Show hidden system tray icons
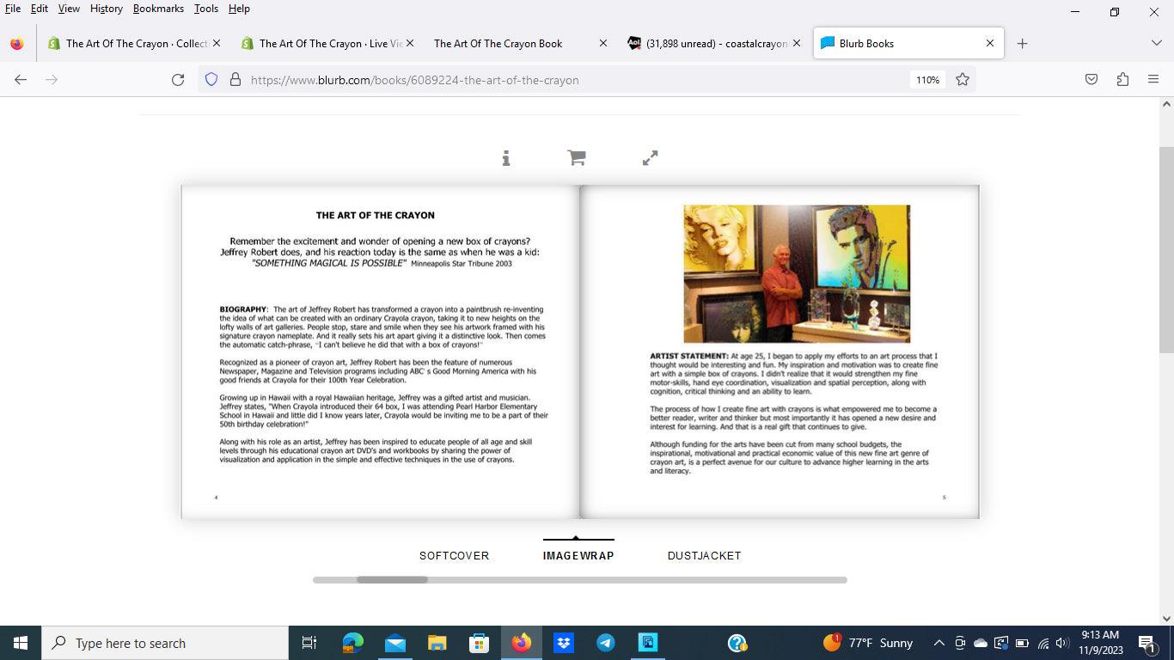This screenshot has height=660, width=1174. pos(939,643)
